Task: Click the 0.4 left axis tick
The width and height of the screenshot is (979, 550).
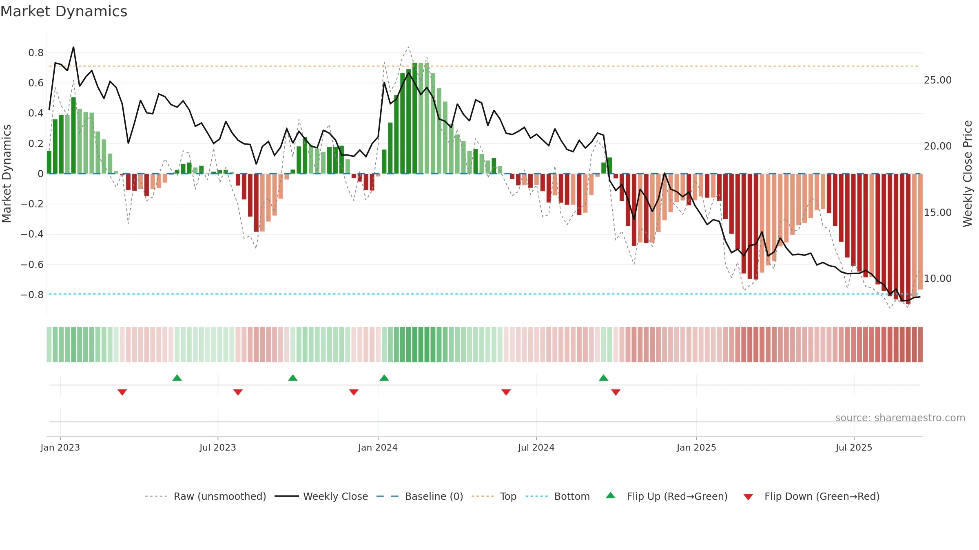Action: tap(36, 113)
